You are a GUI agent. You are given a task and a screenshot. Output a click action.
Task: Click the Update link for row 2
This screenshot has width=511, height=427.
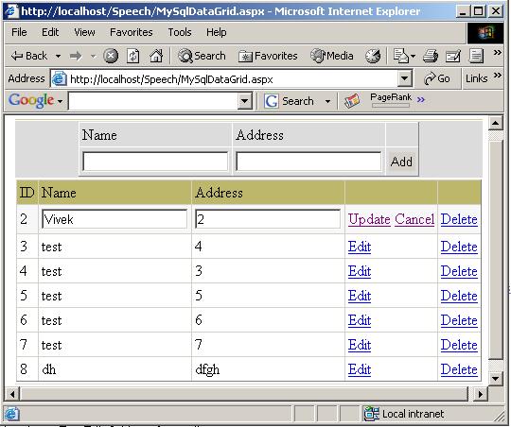369,219
